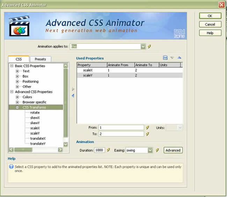Screen dimensions: 227x197
Task: Close the Advanced CSS Animator dialog
Action: point(221,5)
